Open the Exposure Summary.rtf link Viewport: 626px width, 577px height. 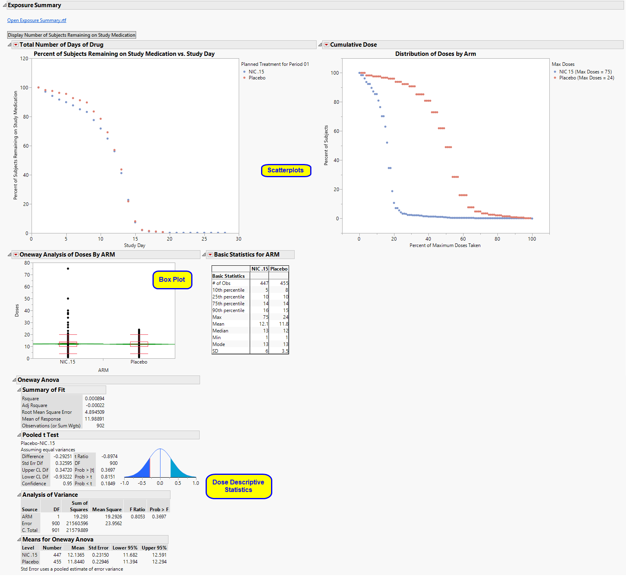37,20
